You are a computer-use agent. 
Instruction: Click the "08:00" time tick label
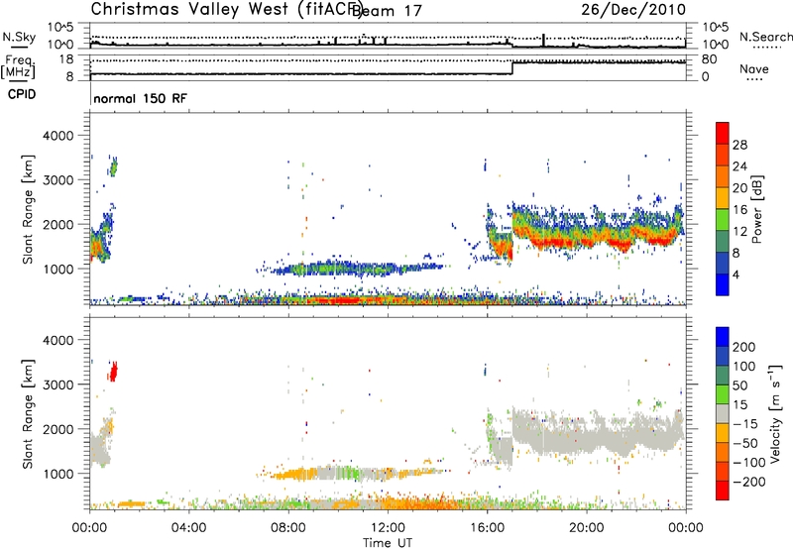pos(288,528)
